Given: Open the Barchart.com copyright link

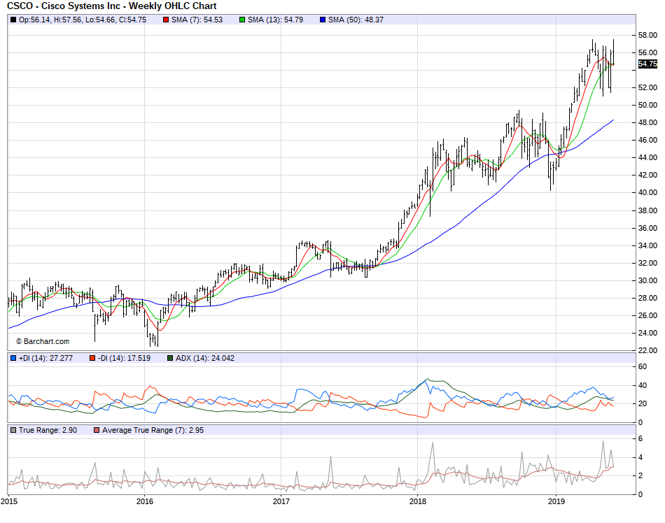Looking at the screenshot, I should coord(43,341).
